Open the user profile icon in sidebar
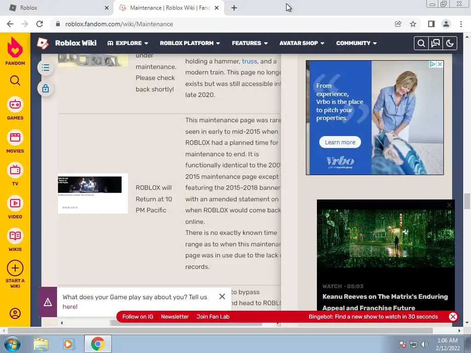This screenshot has height=353, width=471. (x=15, y=313)
